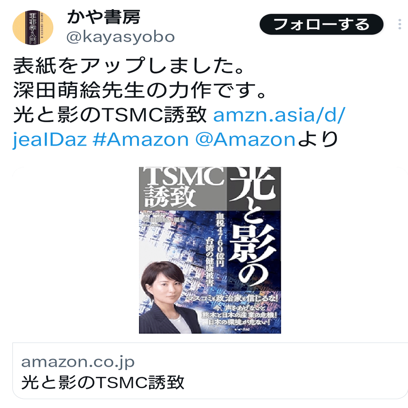The width and height of the screenshot is (408, 408).
Task: Click the フォローする button
Action: coord(321,24)
